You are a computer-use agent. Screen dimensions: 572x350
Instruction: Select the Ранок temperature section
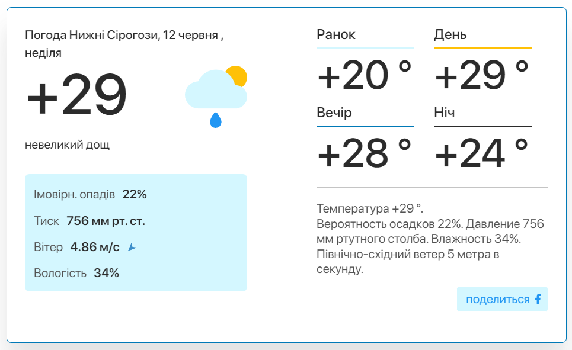[x=365, y=60]
